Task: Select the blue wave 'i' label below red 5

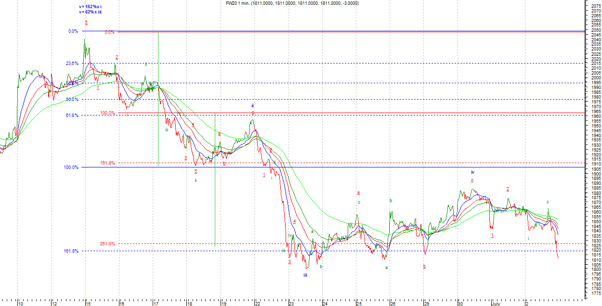Action: click(x=196, y=180)
